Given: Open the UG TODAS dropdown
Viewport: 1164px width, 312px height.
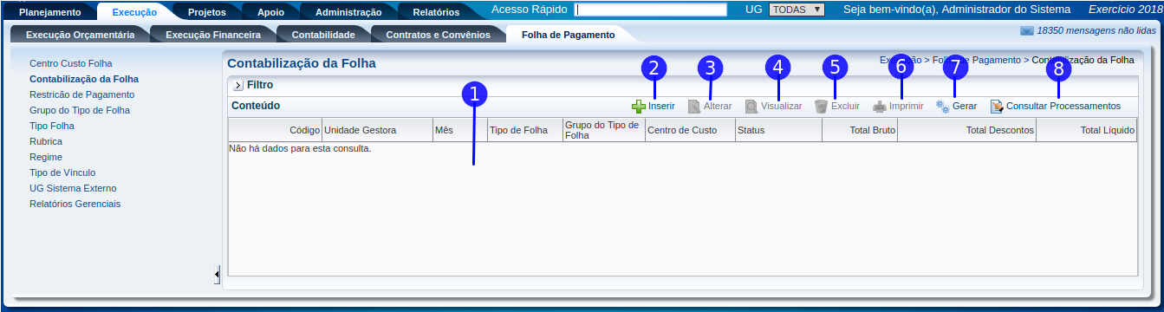Looking at the screenshot, I should coord(797,10).
